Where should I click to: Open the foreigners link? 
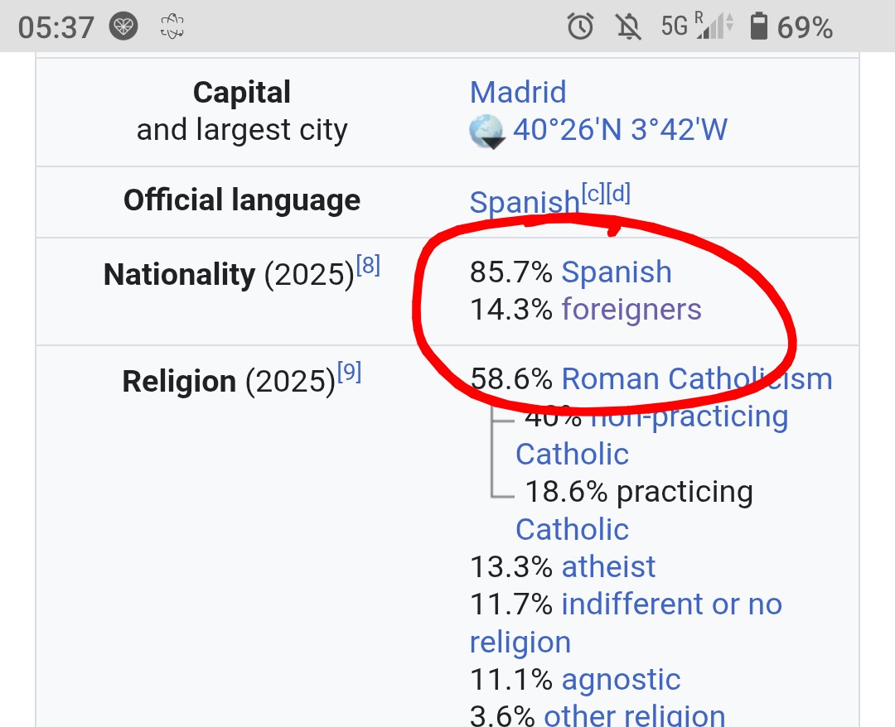pyautogui.click(x=631, y=310)
